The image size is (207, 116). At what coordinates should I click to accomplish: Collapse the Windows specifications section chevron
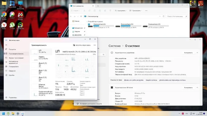[x=197, y=88]
